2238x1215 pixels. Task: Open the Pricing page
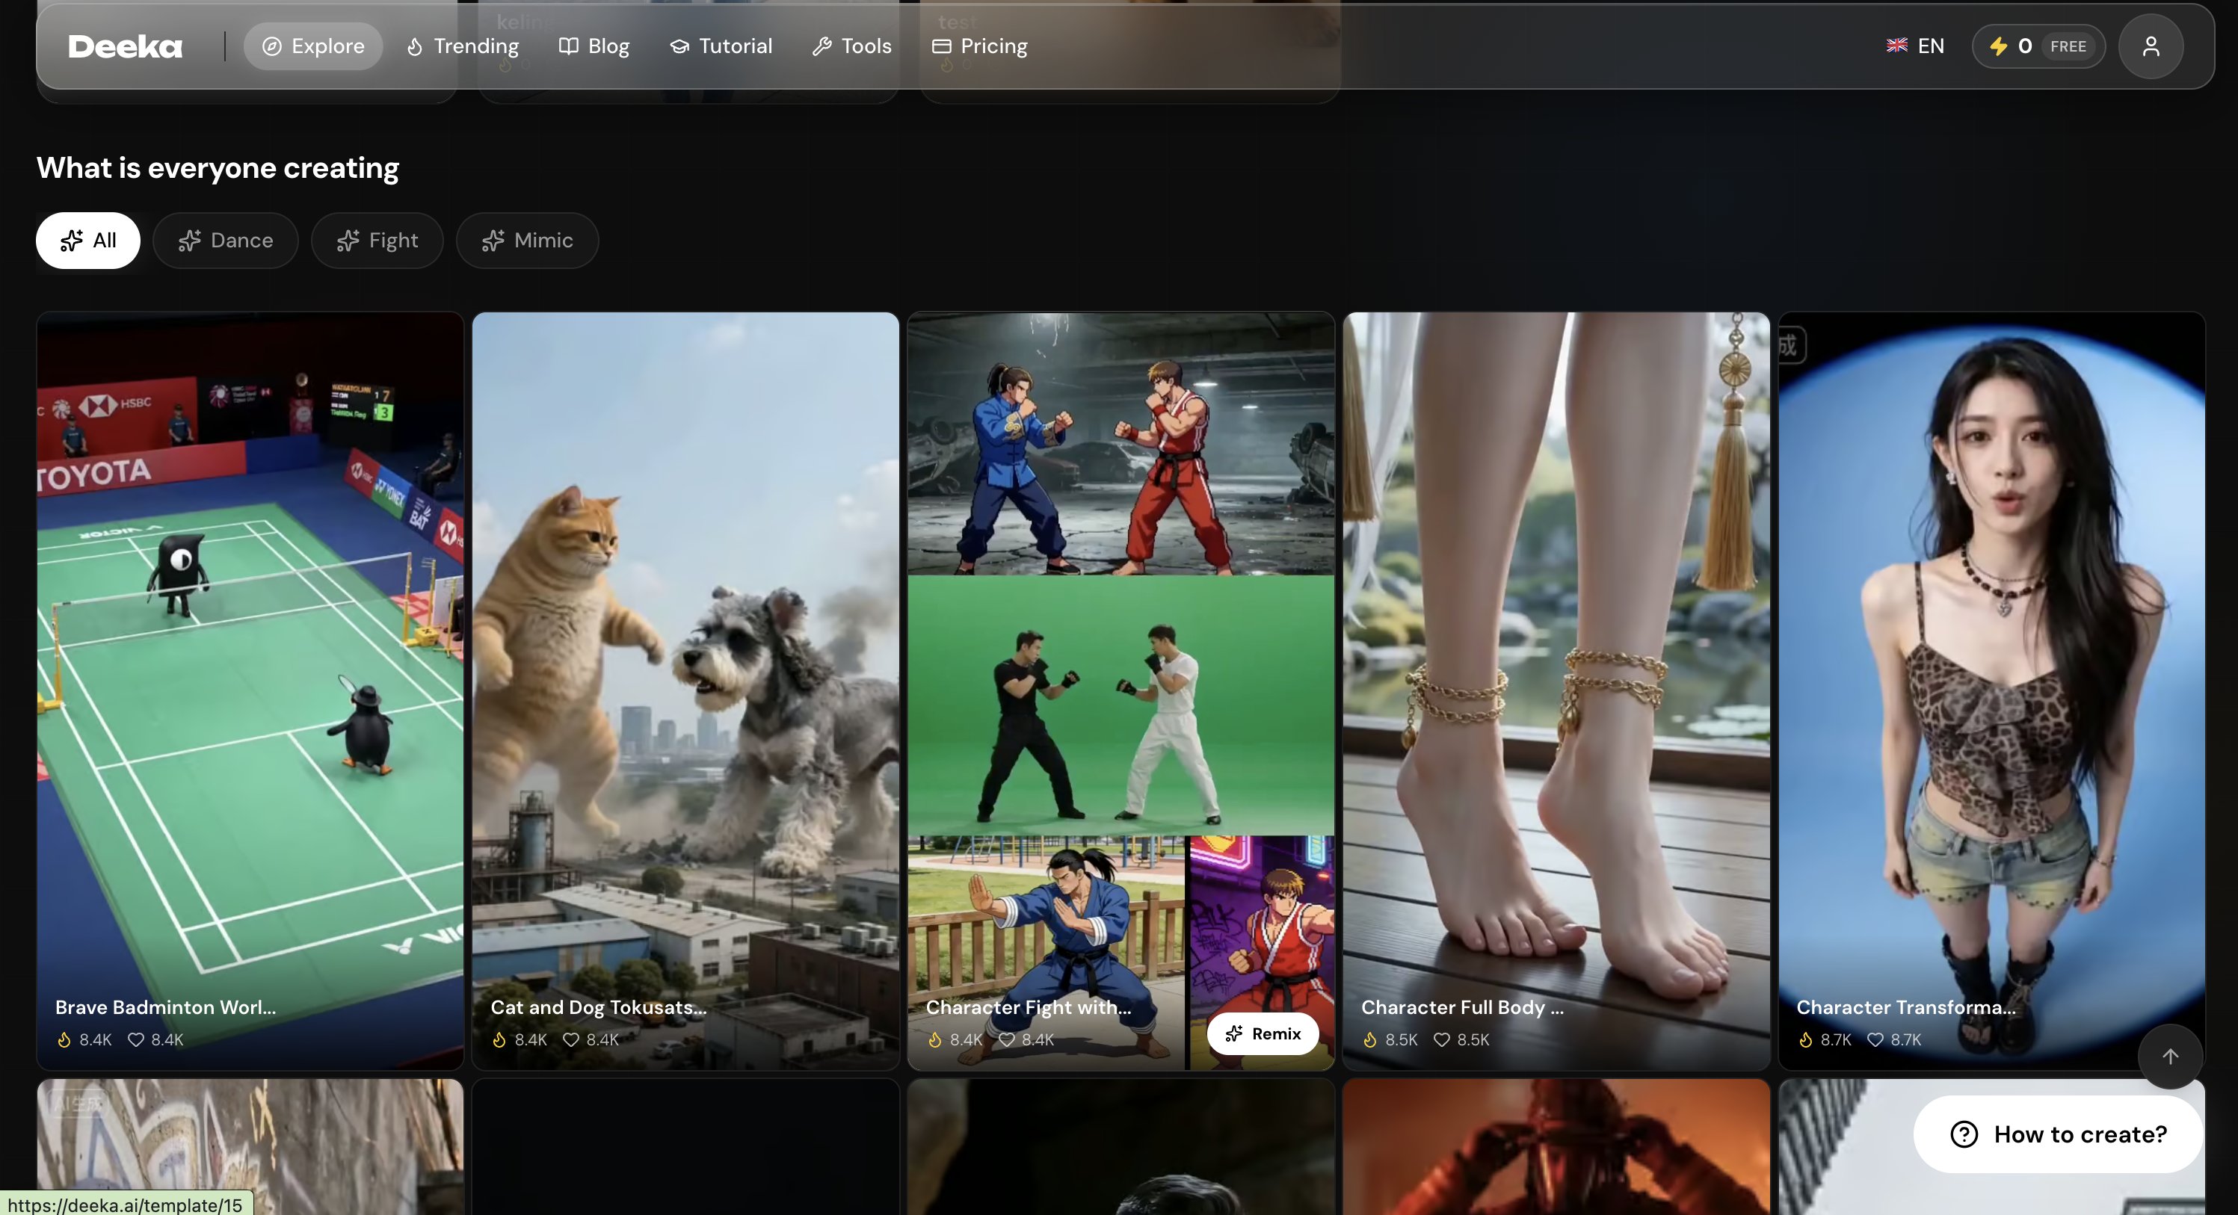(x=979, y=46)
